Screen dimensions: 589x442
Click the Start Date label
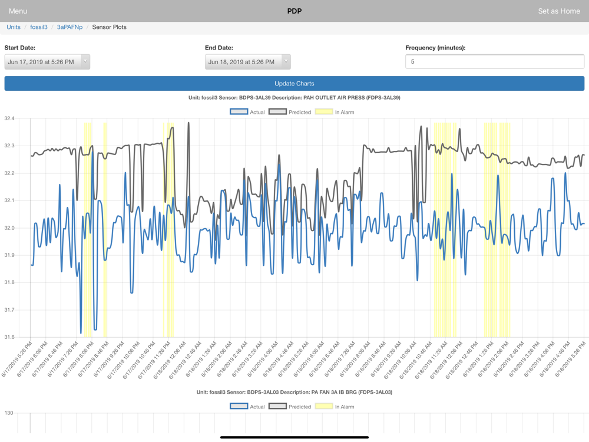pyautogui.click(x=20, y=48)
